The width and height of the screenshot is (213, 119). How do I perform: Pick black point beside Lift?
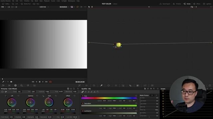6,96
